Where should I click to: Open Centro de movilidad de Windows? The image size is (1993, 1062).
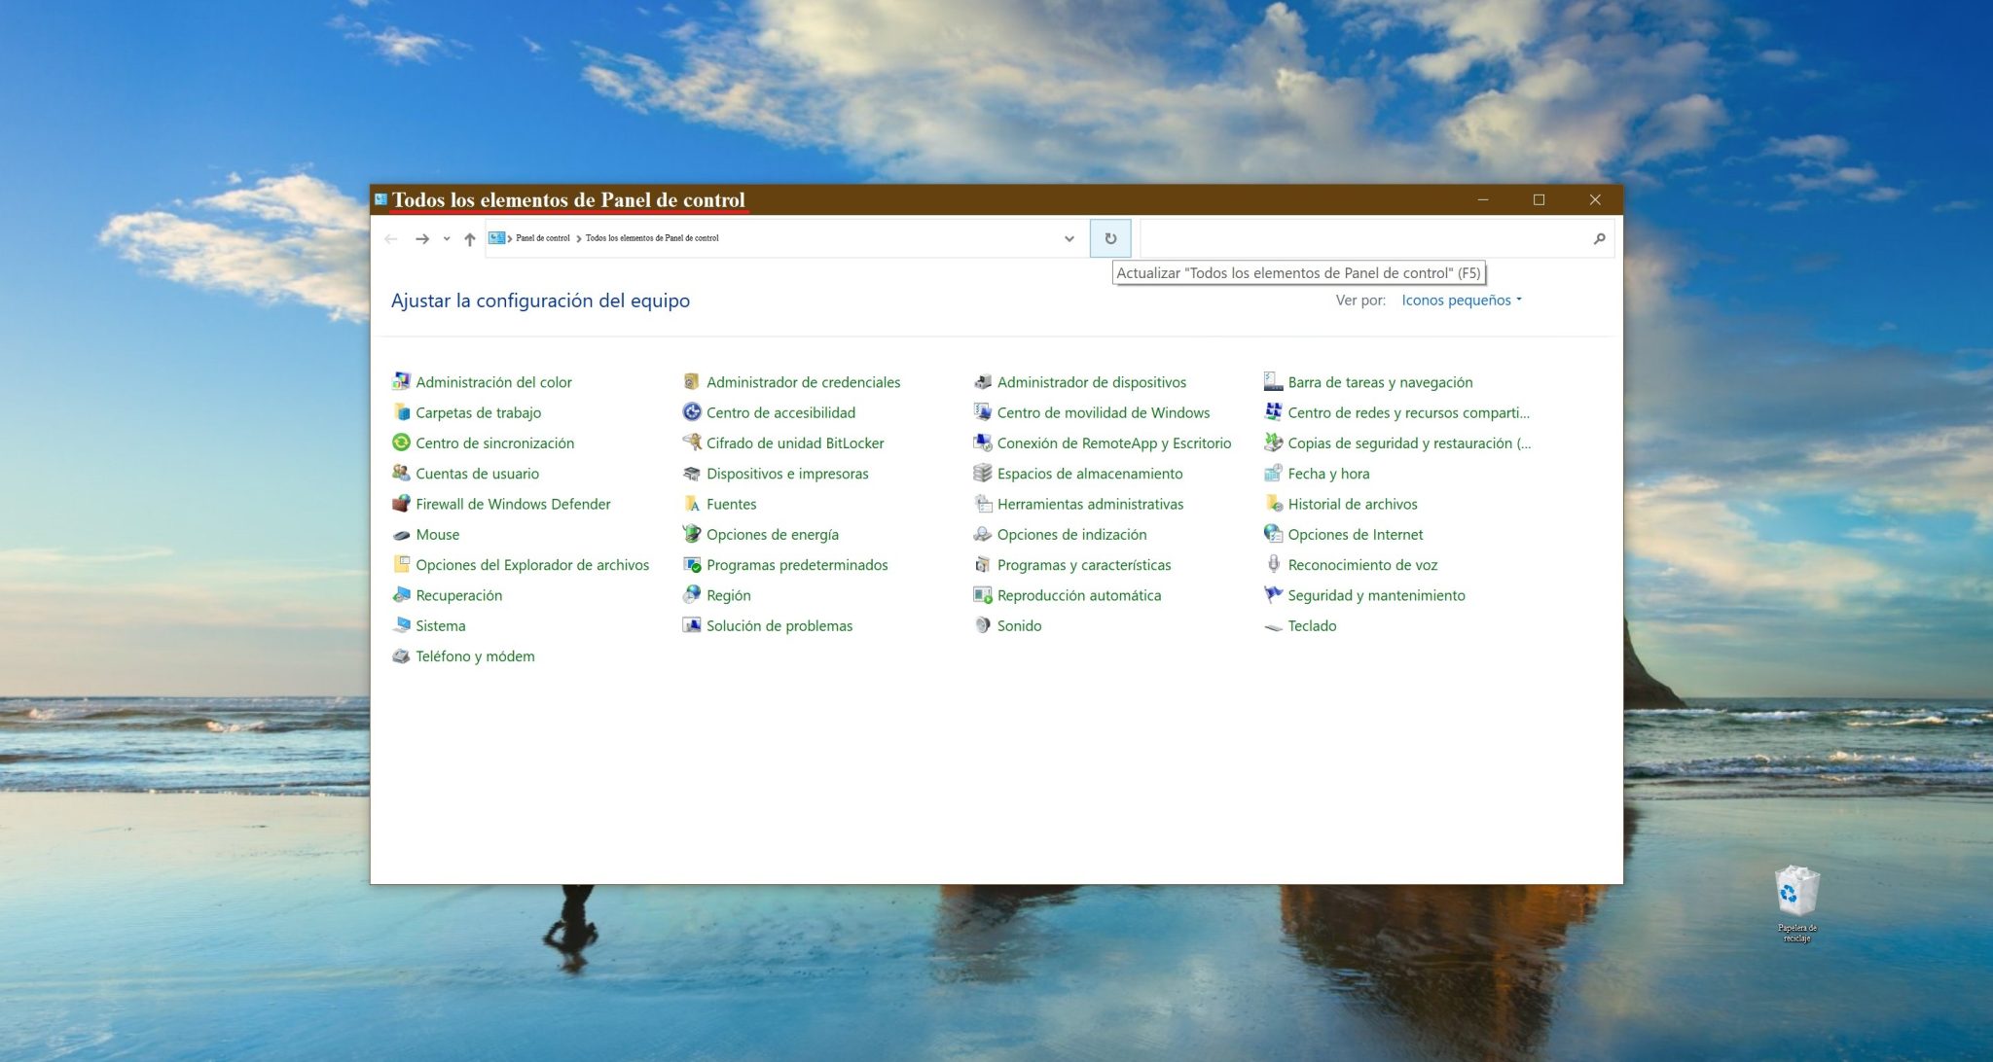click(1104, 412)
